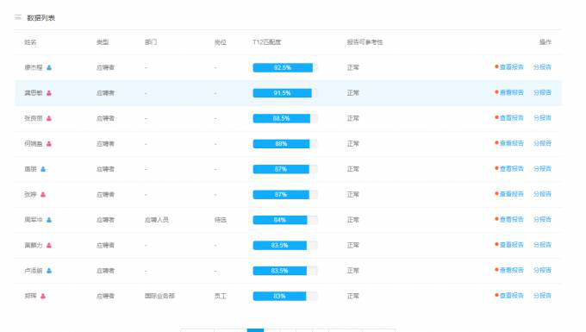This screenshot has width=586, height=332.
Task: Open 分报告 in the 84% 应聘人员 row
Action: click(542, 219)
